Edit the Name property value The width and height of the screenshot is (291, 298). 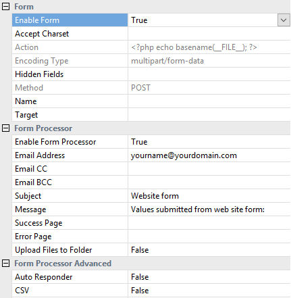coord(209,101)
